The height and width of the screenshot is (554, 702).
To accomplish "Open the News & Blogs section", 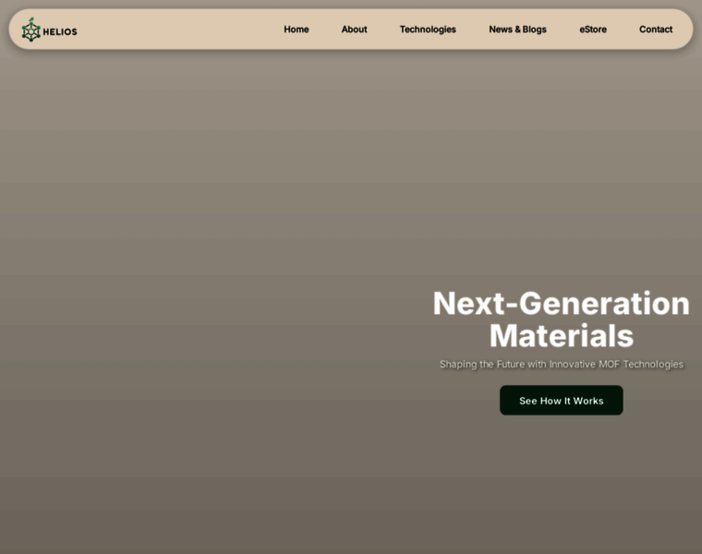I will pyautogui.click(x=517, y=30).
